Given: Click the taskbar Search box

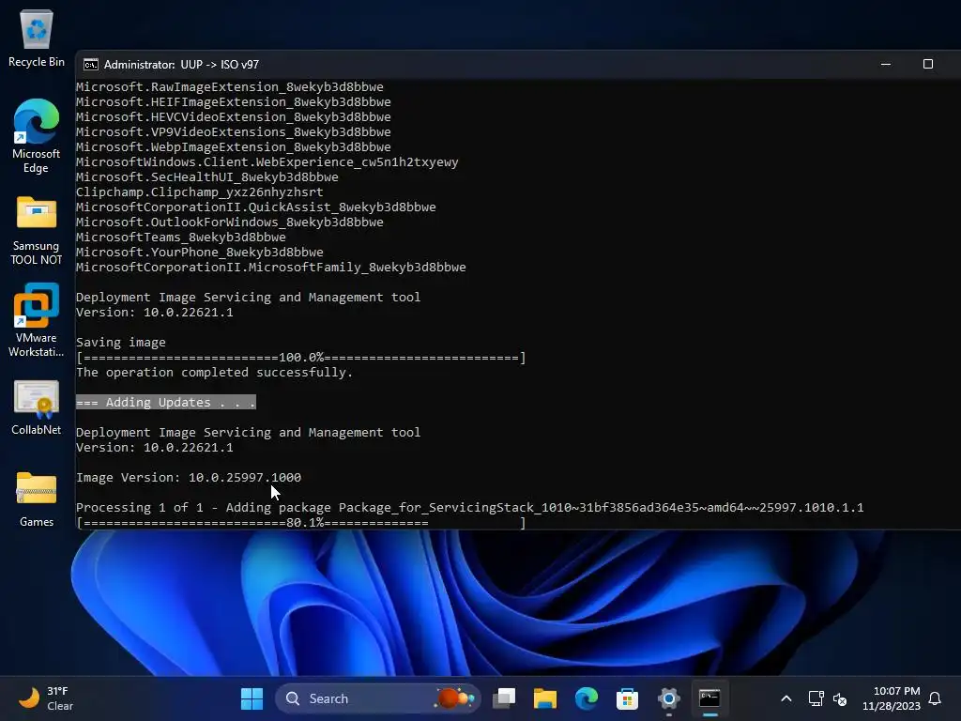Looking at the screenshot, I should tap(377, 698).
